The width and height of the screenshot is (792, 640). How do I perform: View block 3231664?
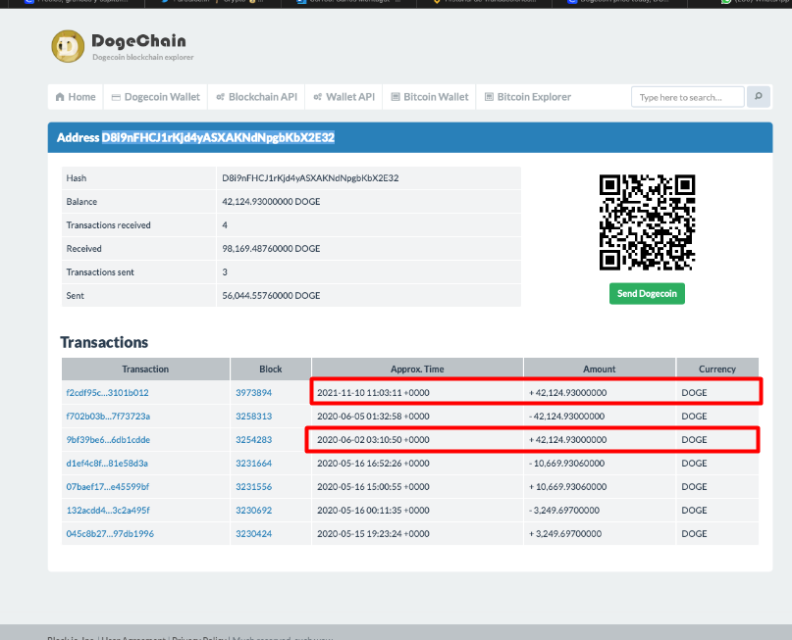(x=253, y=464)
